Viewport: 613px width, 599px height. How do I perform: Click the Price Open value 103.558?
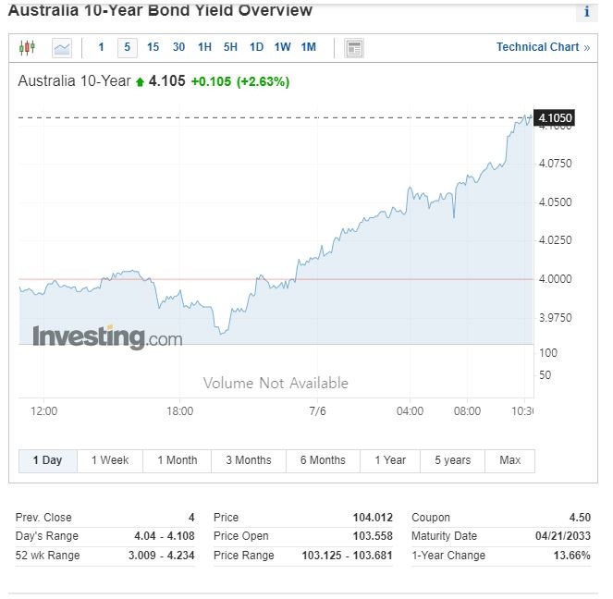tap(373, 536)
